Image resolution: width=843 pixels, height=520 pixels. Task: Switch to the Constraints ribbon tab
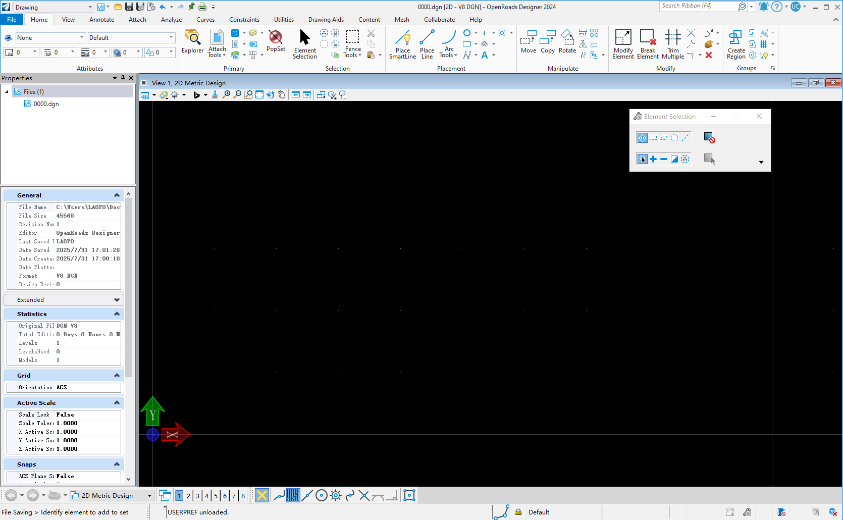244,20
